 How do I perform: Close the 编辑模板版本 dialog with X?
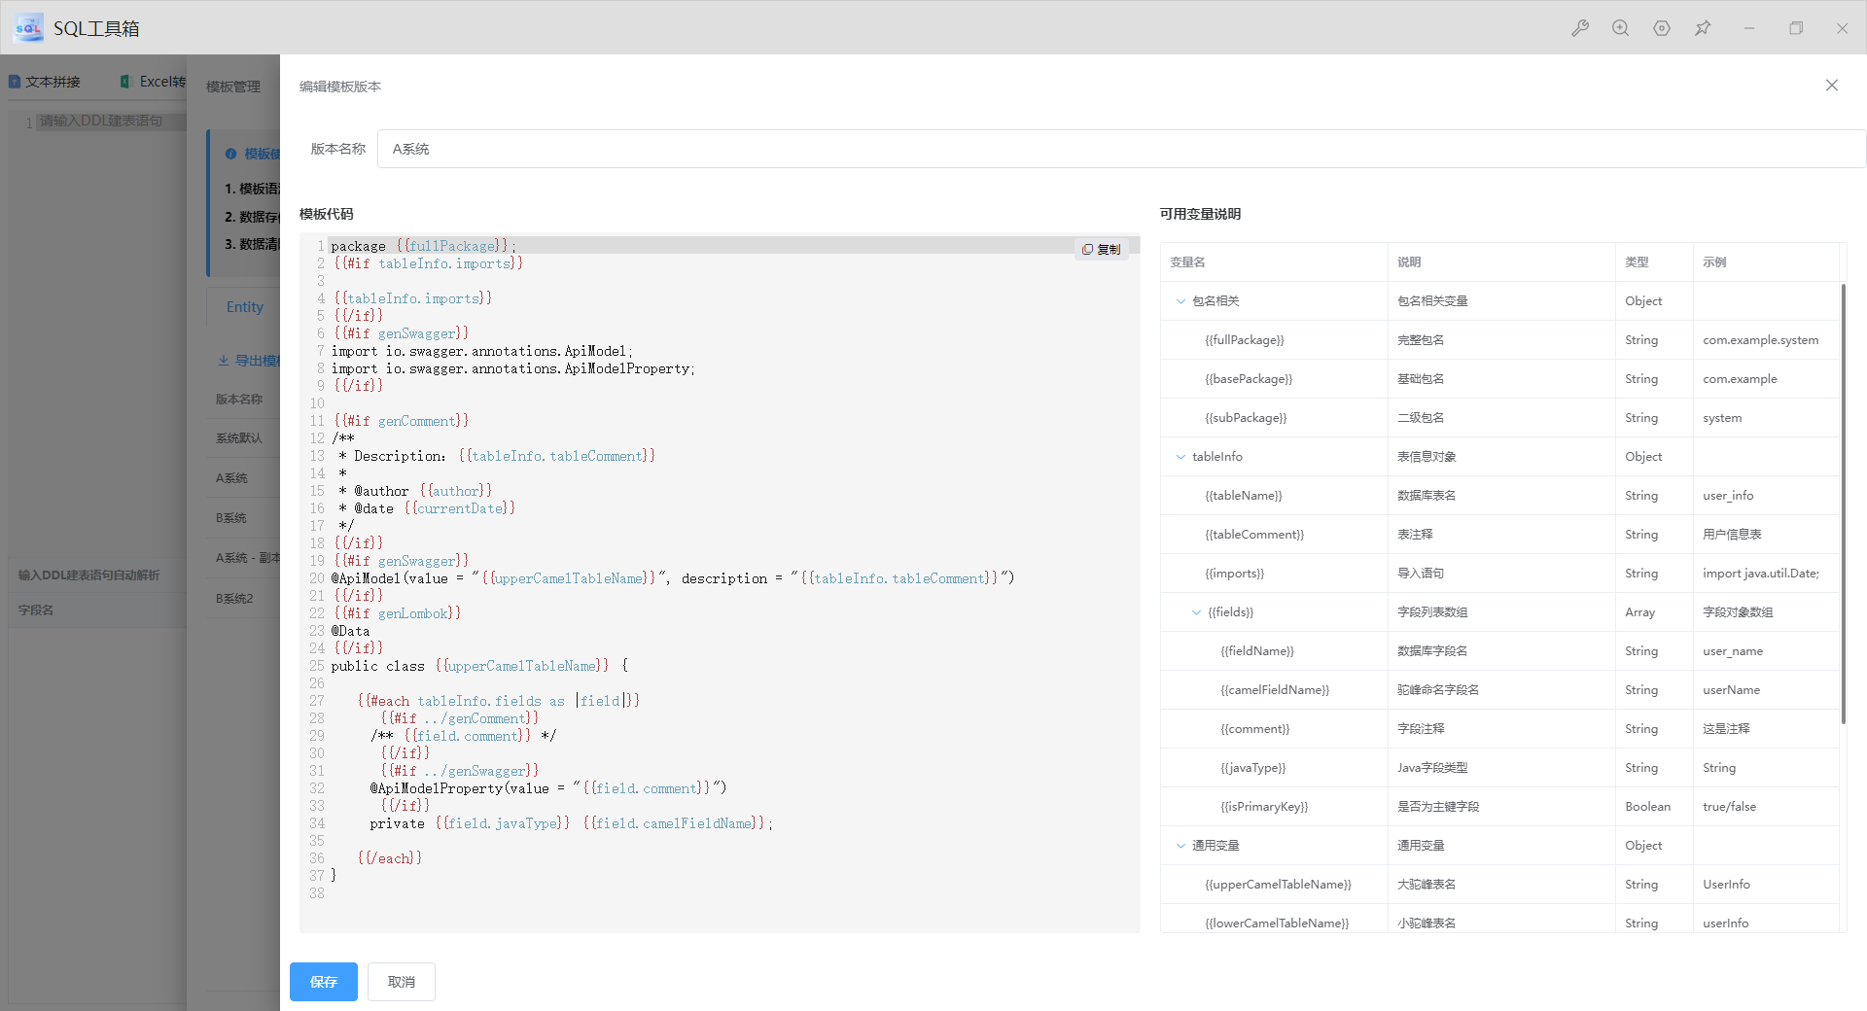click(x=1831, y=86)
